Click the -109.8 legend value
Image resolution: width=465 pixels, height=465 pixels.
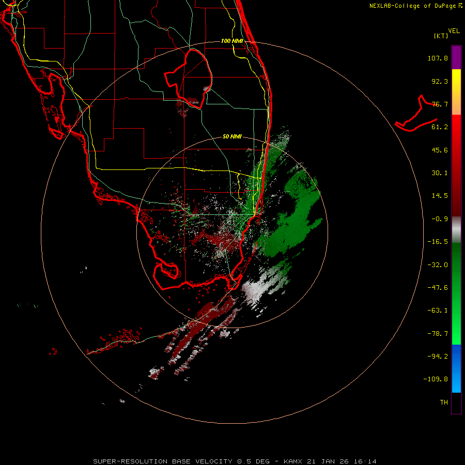pyautogui.click(x=436, y=379)
